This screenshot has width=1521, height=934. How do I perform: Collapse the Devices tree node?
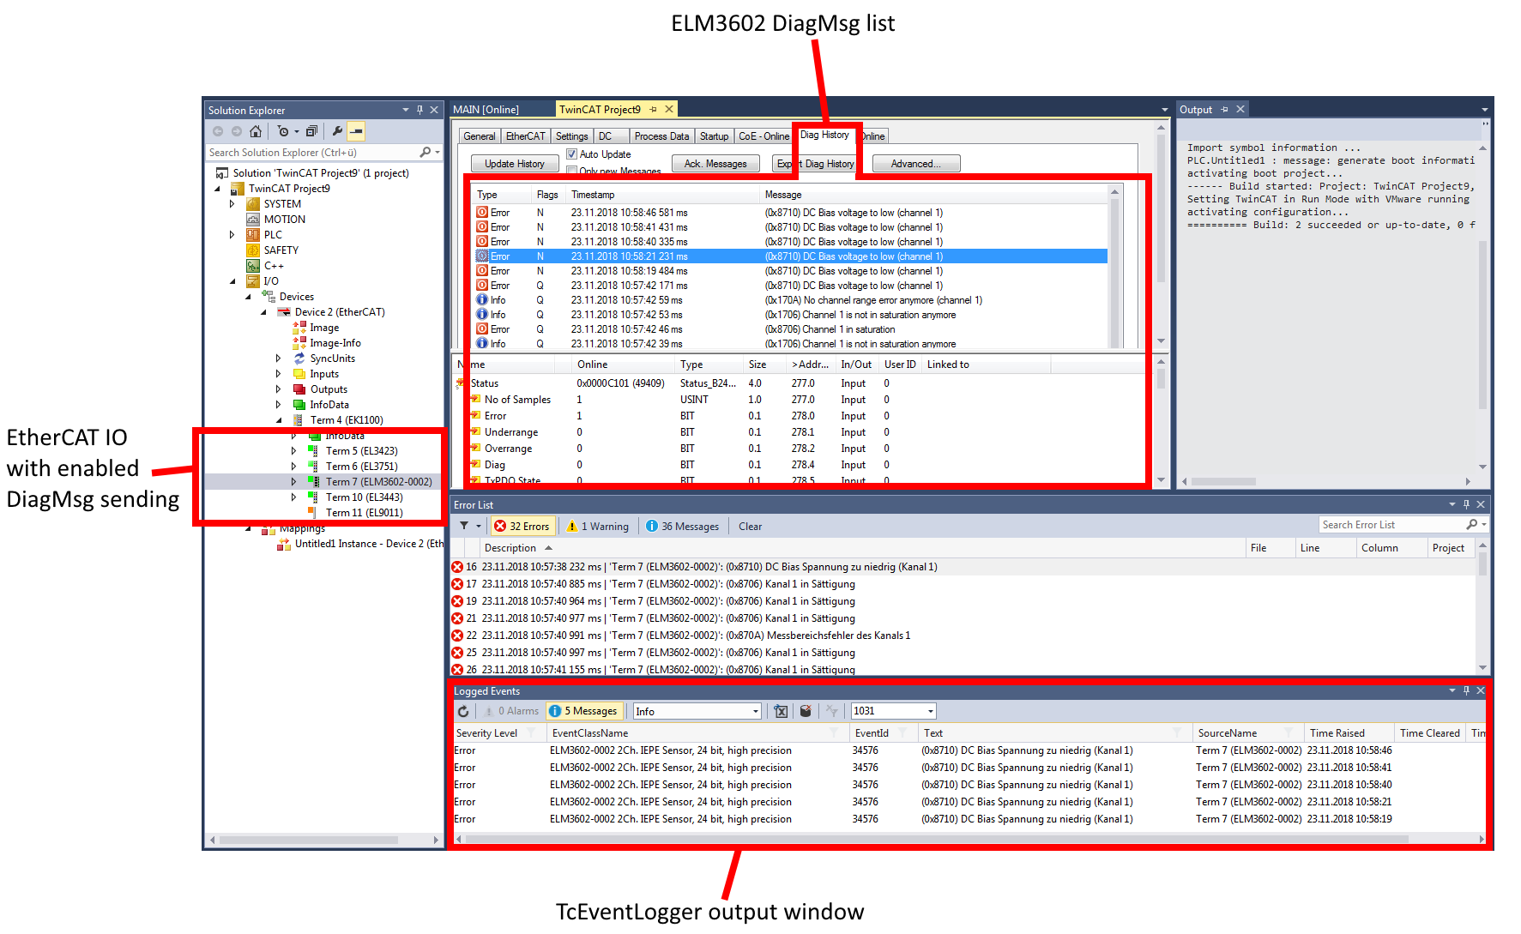(248, 297)
